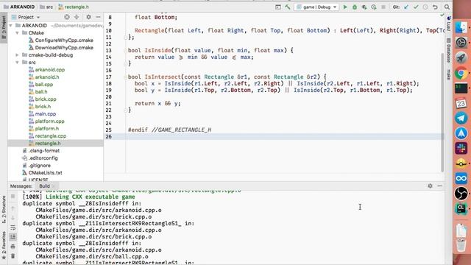471x265 pixels.
Task: Show Git history clock icon
Action: (x=425, y=7)
